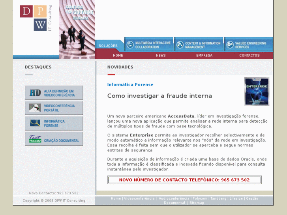The height and width of the screenshot is (215, 287).
Task: Open Content & Information Management tab
Action: [199, 44]
